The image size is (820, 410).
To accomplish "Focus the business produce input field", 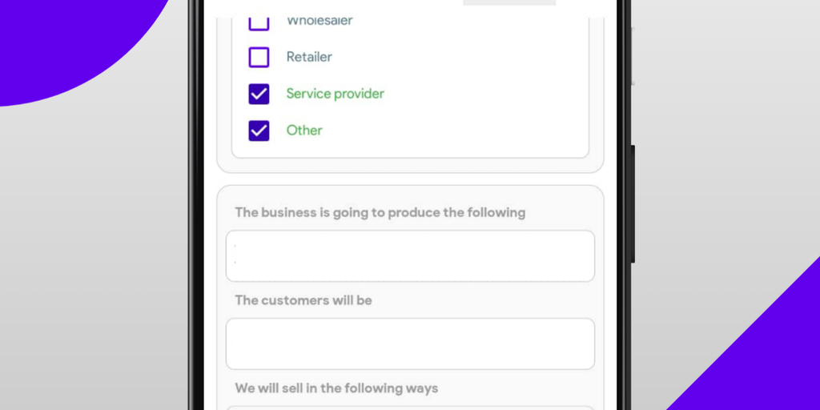I will [410, 256].
